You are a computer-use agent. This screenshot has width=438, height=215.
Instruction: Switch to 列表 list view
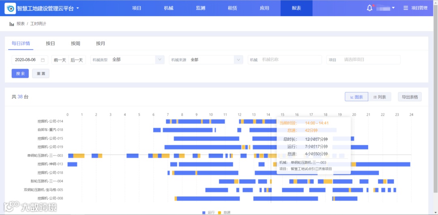point(380,97)
